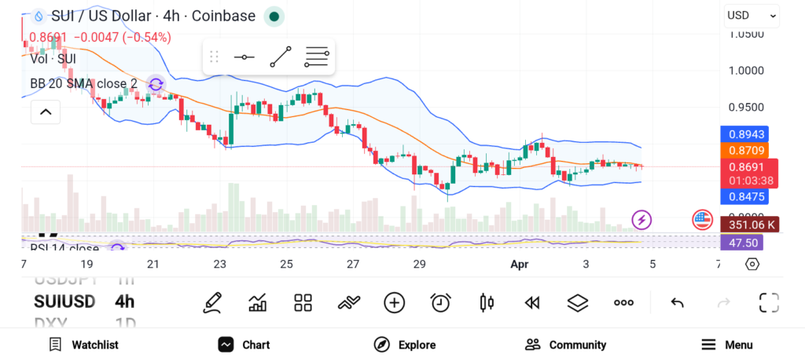Add a symbol with the plus icon
Image resolution: width=805 pixels, height=362 pixels.
point(394,302)
